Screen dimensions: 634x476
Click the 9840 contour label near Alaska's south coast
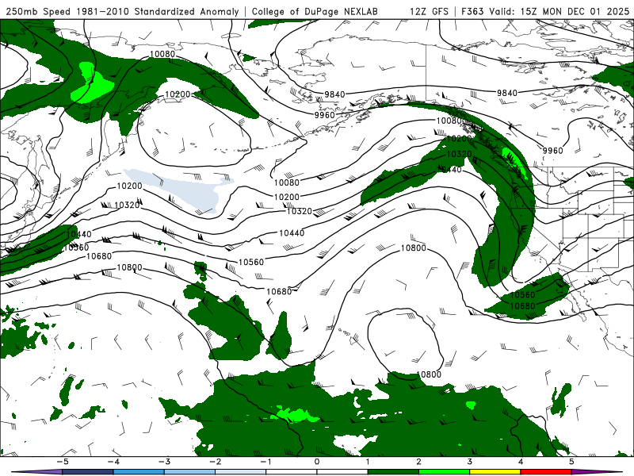coord(334,94)
